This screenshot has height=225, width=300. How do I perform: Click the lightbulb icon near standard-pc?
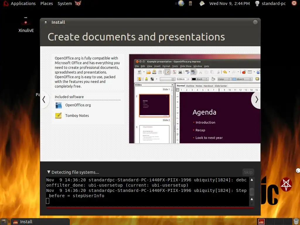[257, 4]
